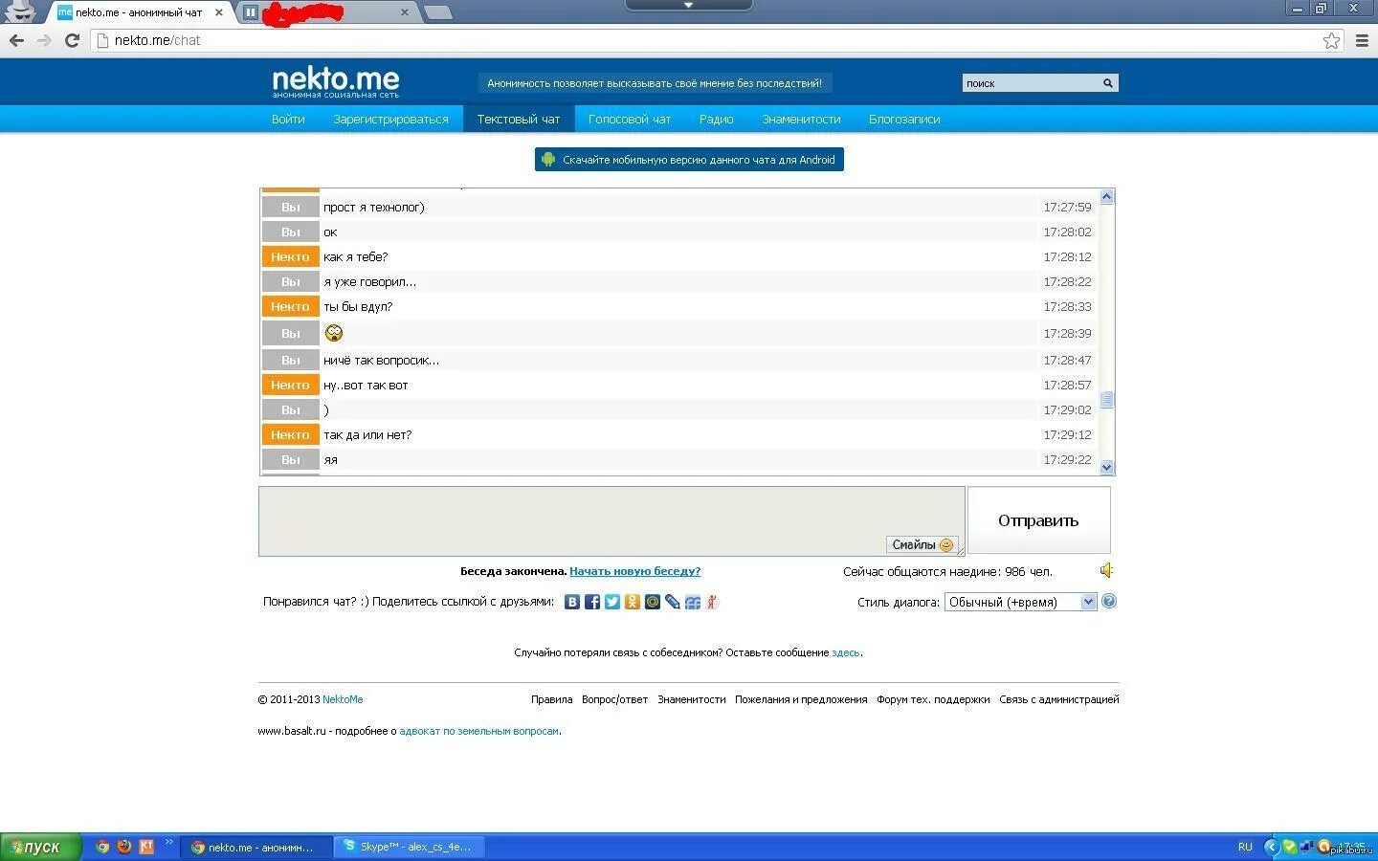Open Форум тех. поддержки link
Screen dimensions: 1378x861
(933, 699)
